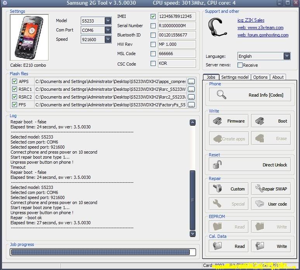
Task: Click the S5233 phone picture
Action: pyautogui.click(x=29, y=38)
